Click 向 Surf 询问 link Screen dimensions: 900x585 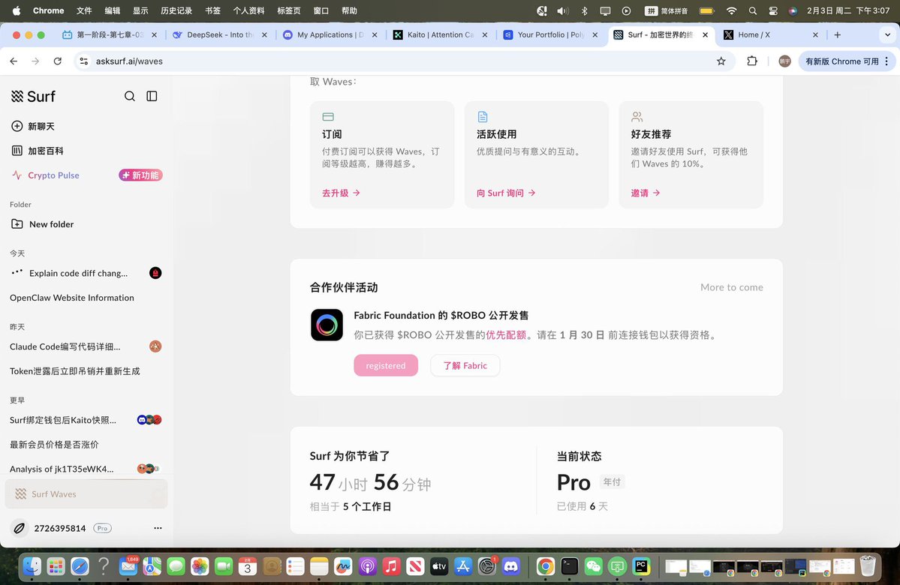click(x=506, y=193)
